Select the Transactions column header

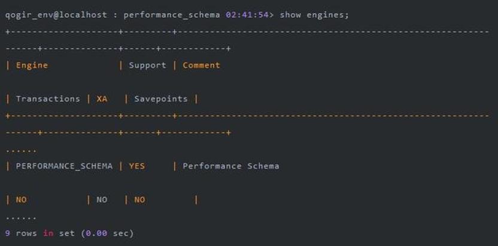point(47,99)
